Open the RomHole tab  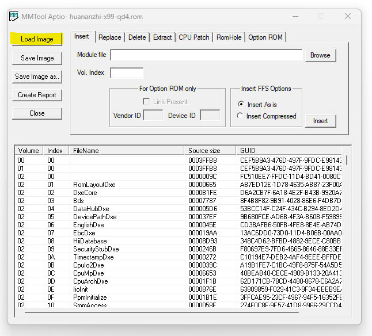pos(229,37)
